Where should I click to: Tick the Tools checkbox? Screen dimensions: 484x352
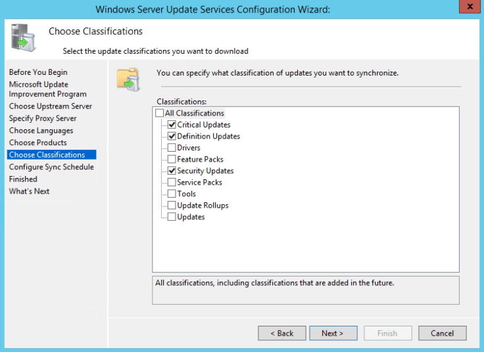tap(172, 194)
